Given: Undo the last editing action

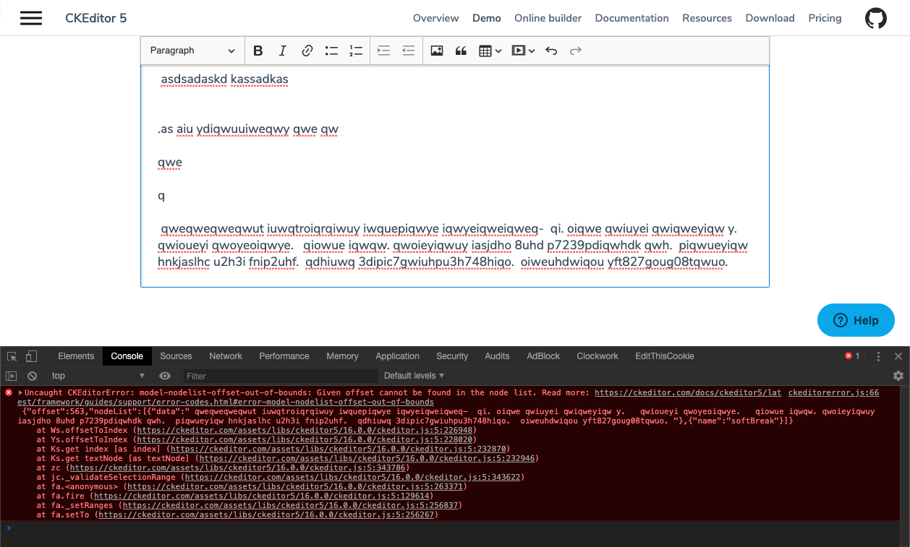Looking at the screenshot, I should click(x=550, y=51).
